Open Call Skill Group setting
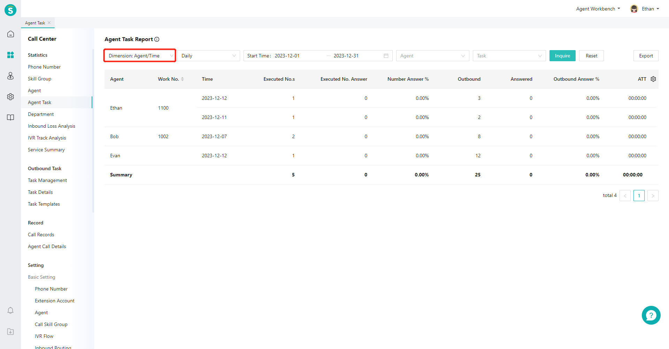 click(x=51, y=324)
